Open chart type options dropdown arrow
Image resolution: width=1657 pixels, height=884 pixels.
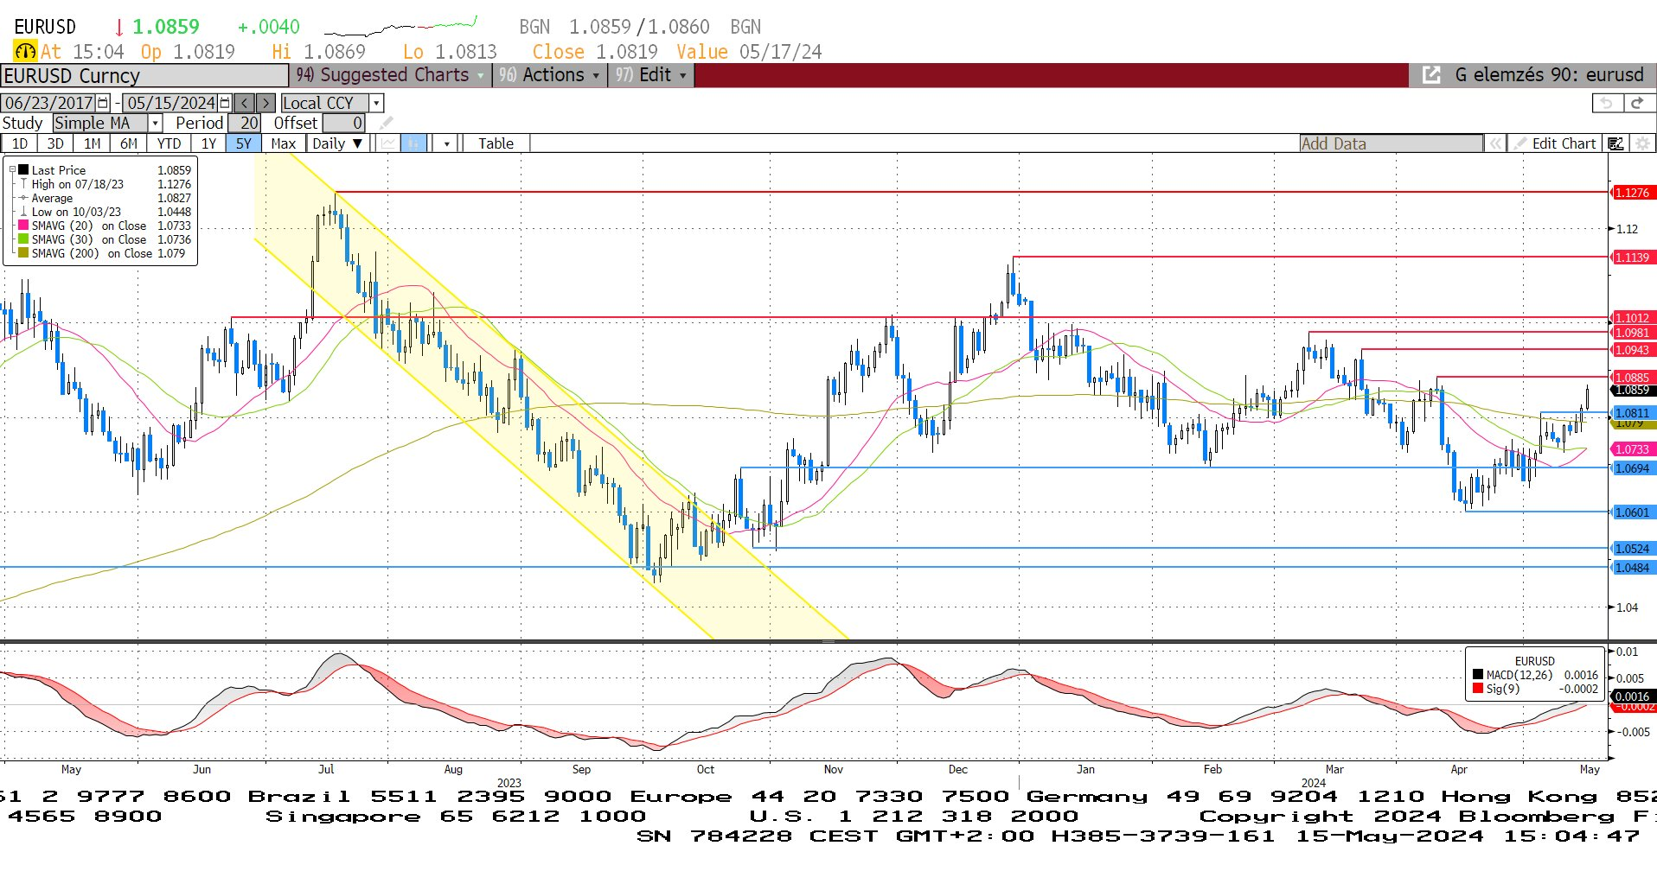(446, 143)
